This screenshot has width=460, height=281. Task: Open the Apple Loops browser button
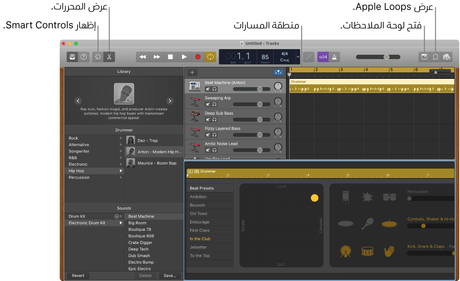[x=436, y=57]
